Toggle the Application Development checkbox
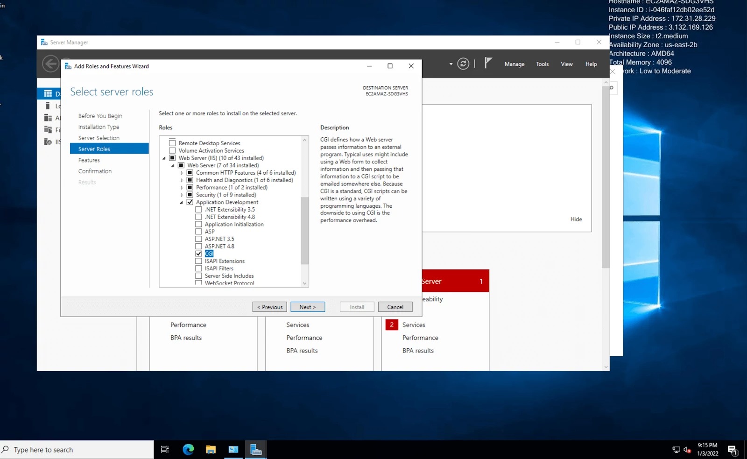The height and width of the screenshot is (459, 747). coord(190,202)
